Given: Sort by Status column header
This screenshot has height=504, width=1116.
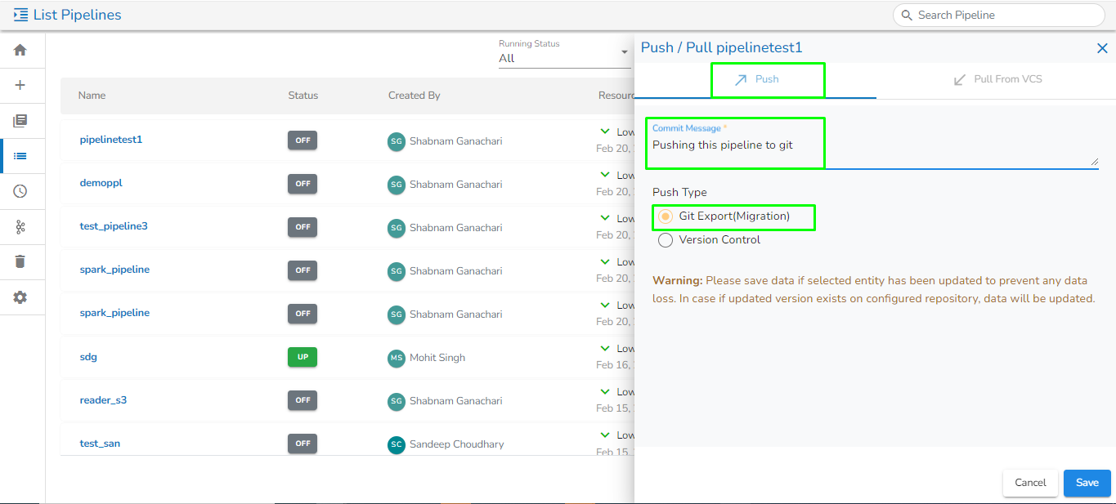Looking at the screenshot, I should click(x=303, y=96).
